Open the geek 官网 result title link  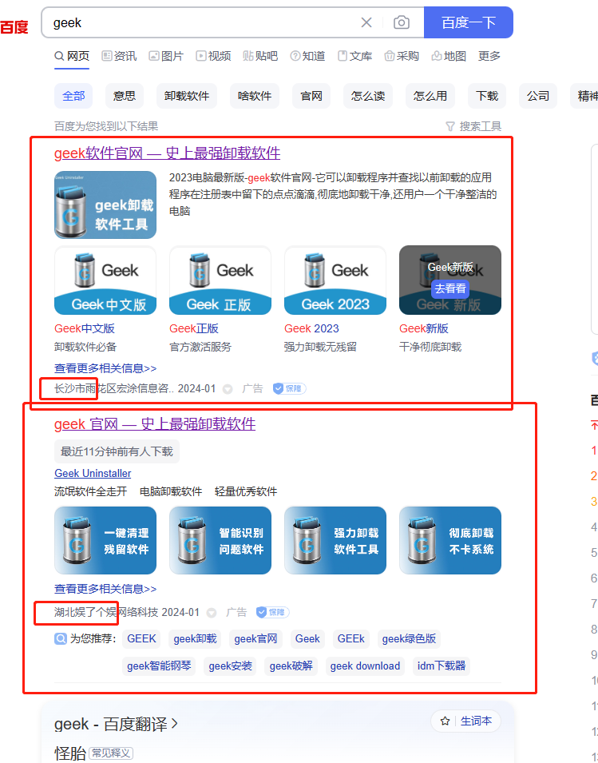coord(155,423)
